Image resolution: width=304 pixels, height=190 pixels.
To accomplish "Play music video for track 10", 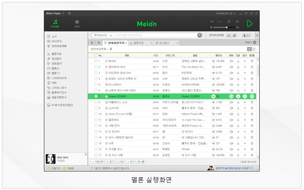I will pos(231,114).
